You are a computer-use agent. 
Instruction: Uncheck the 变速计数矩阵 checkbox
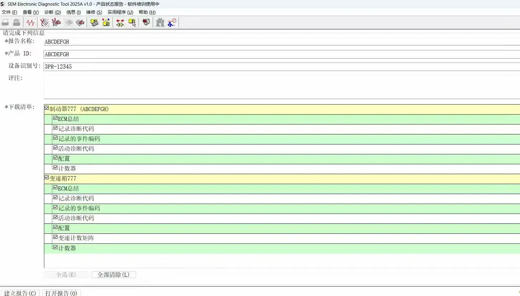(55, 237)
